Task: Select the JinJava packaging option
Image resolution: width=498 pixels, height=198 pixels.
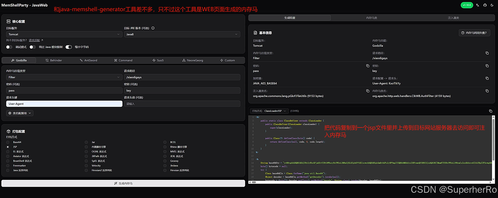Action: [x=165, y=166]
